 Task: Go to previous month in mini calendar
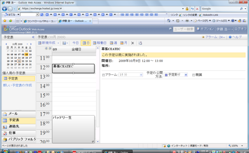pyautogui.click(x=6, y=44)
